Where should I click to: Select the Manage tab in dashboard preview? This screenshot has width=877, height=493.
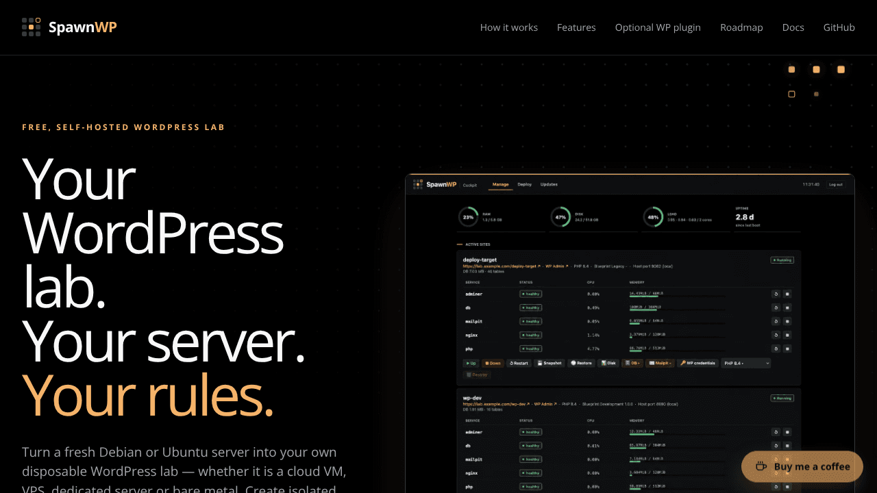(500, 184)
